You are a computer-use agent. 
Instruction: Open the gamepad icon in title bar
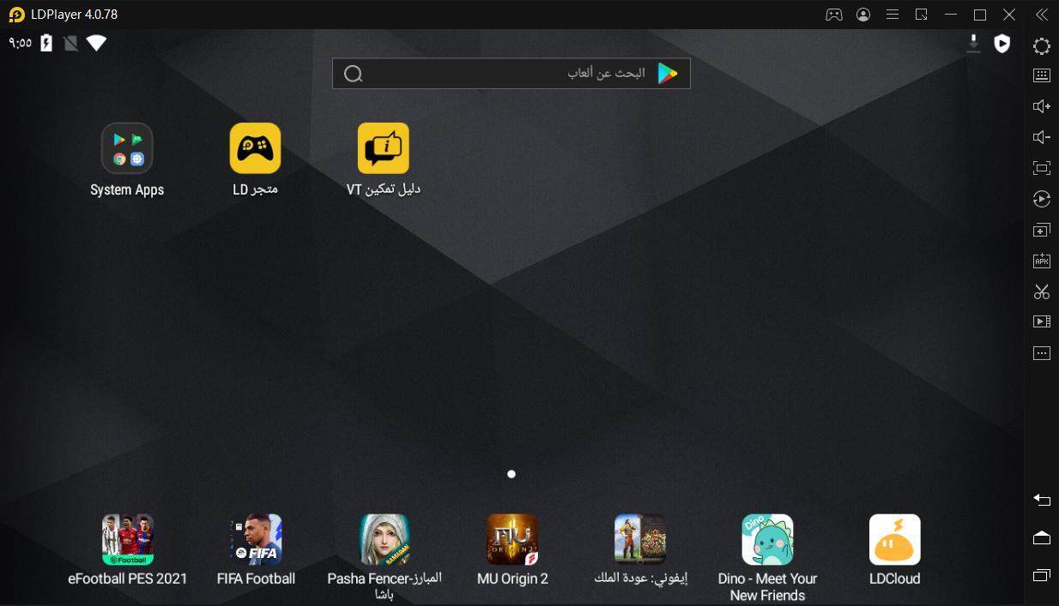tap(833, 15)
